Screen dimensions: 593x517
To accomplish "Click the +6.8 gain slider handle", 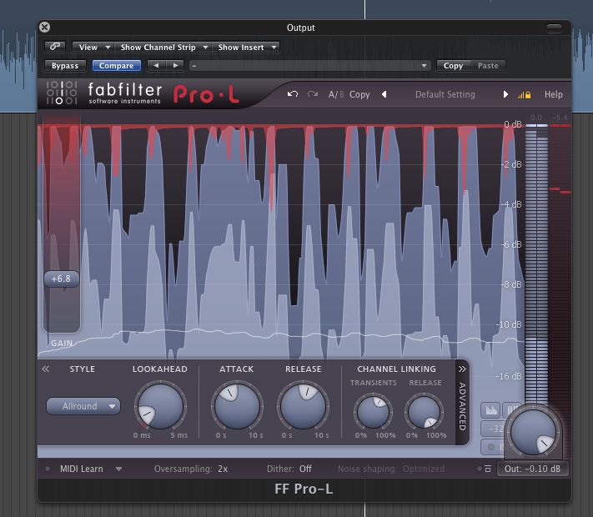I will pyautogui.click(x=61, y=279).
